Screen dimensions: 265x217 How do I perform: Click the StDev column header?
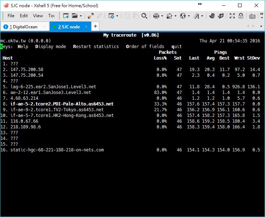click(253, 58)
